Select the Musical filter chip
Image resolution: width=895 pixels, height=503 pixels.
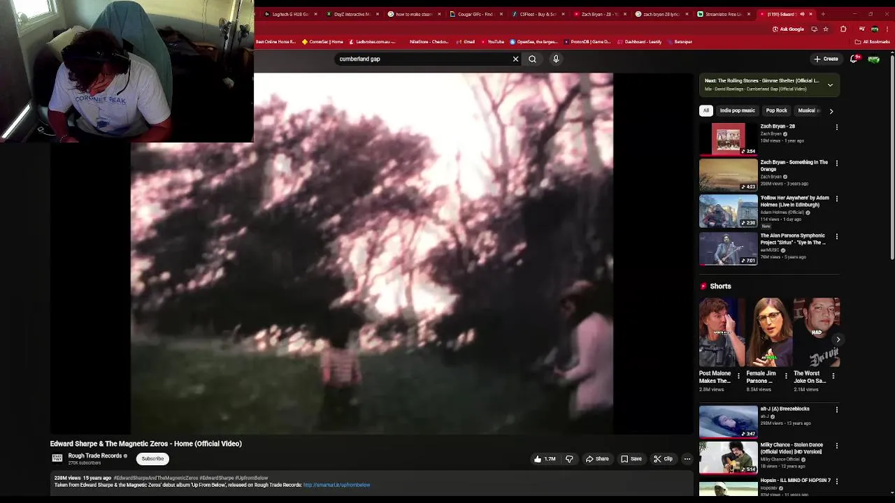point(808,110)
